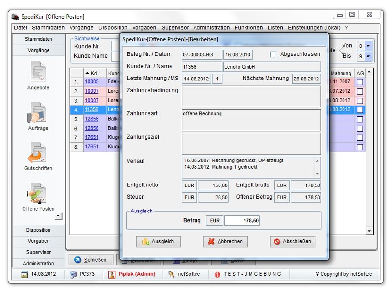Open the Einstellungen (lokal) menu
This screenshot has height=291, width=392.
click(x=314, y=28)
